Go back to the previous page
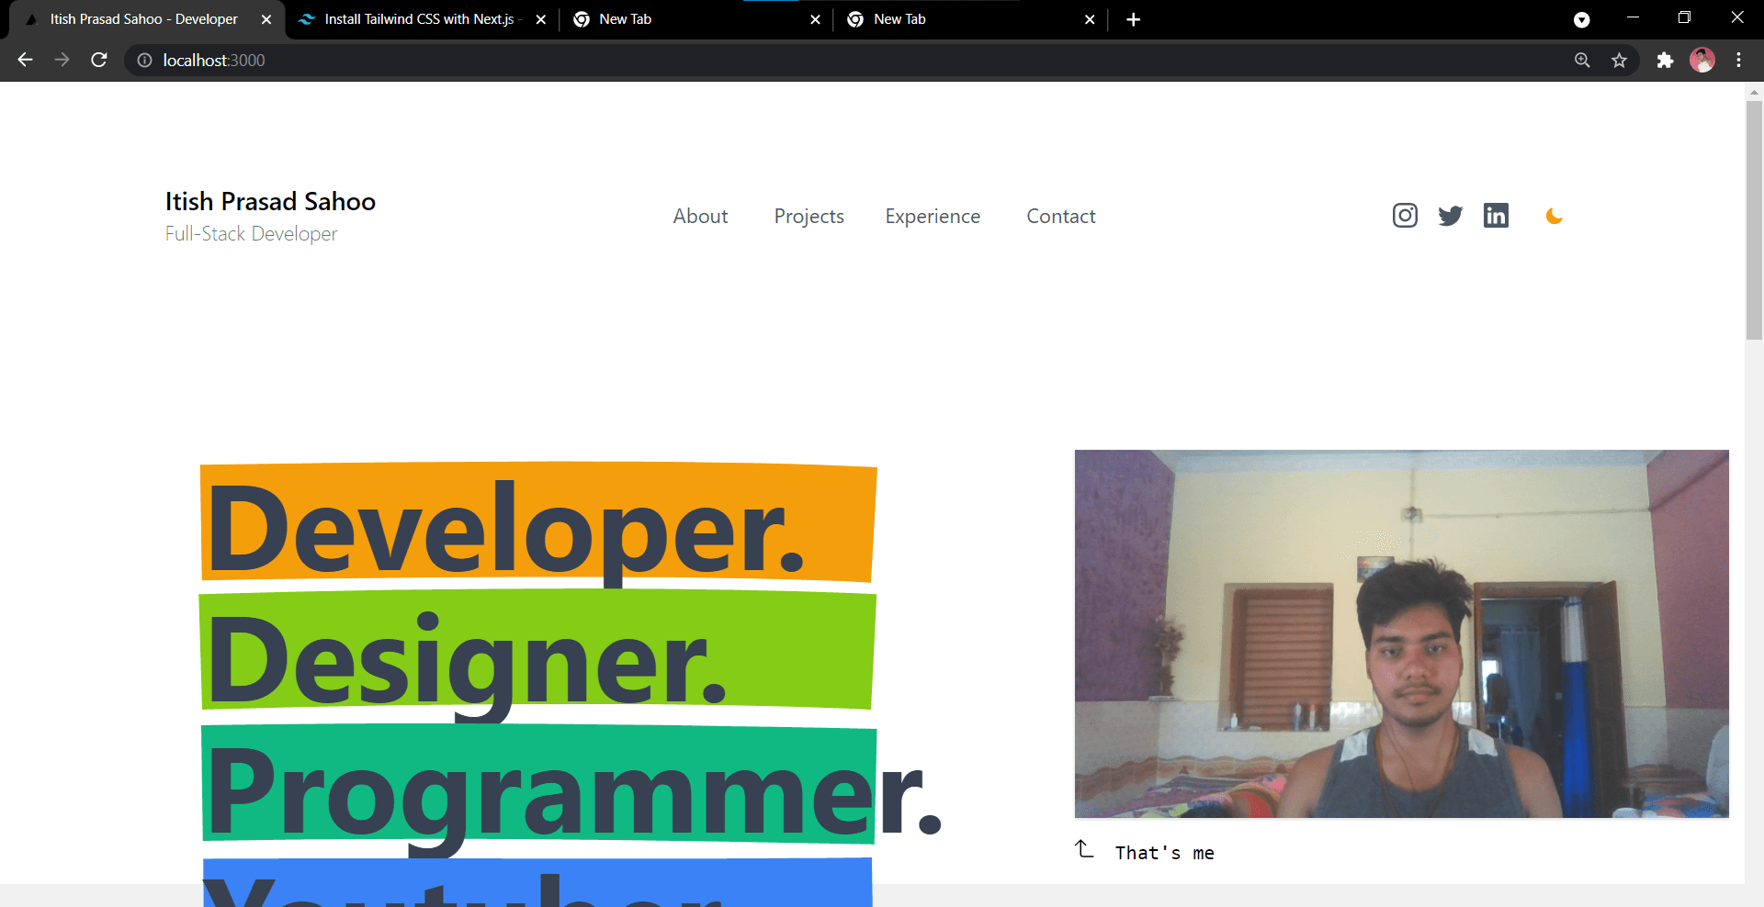The image size is (1764, 907). [x=25, y=60]
